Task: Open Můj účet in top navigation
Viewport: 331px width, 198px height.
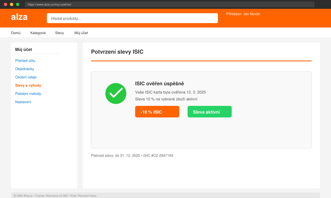Action: [81, 33]
